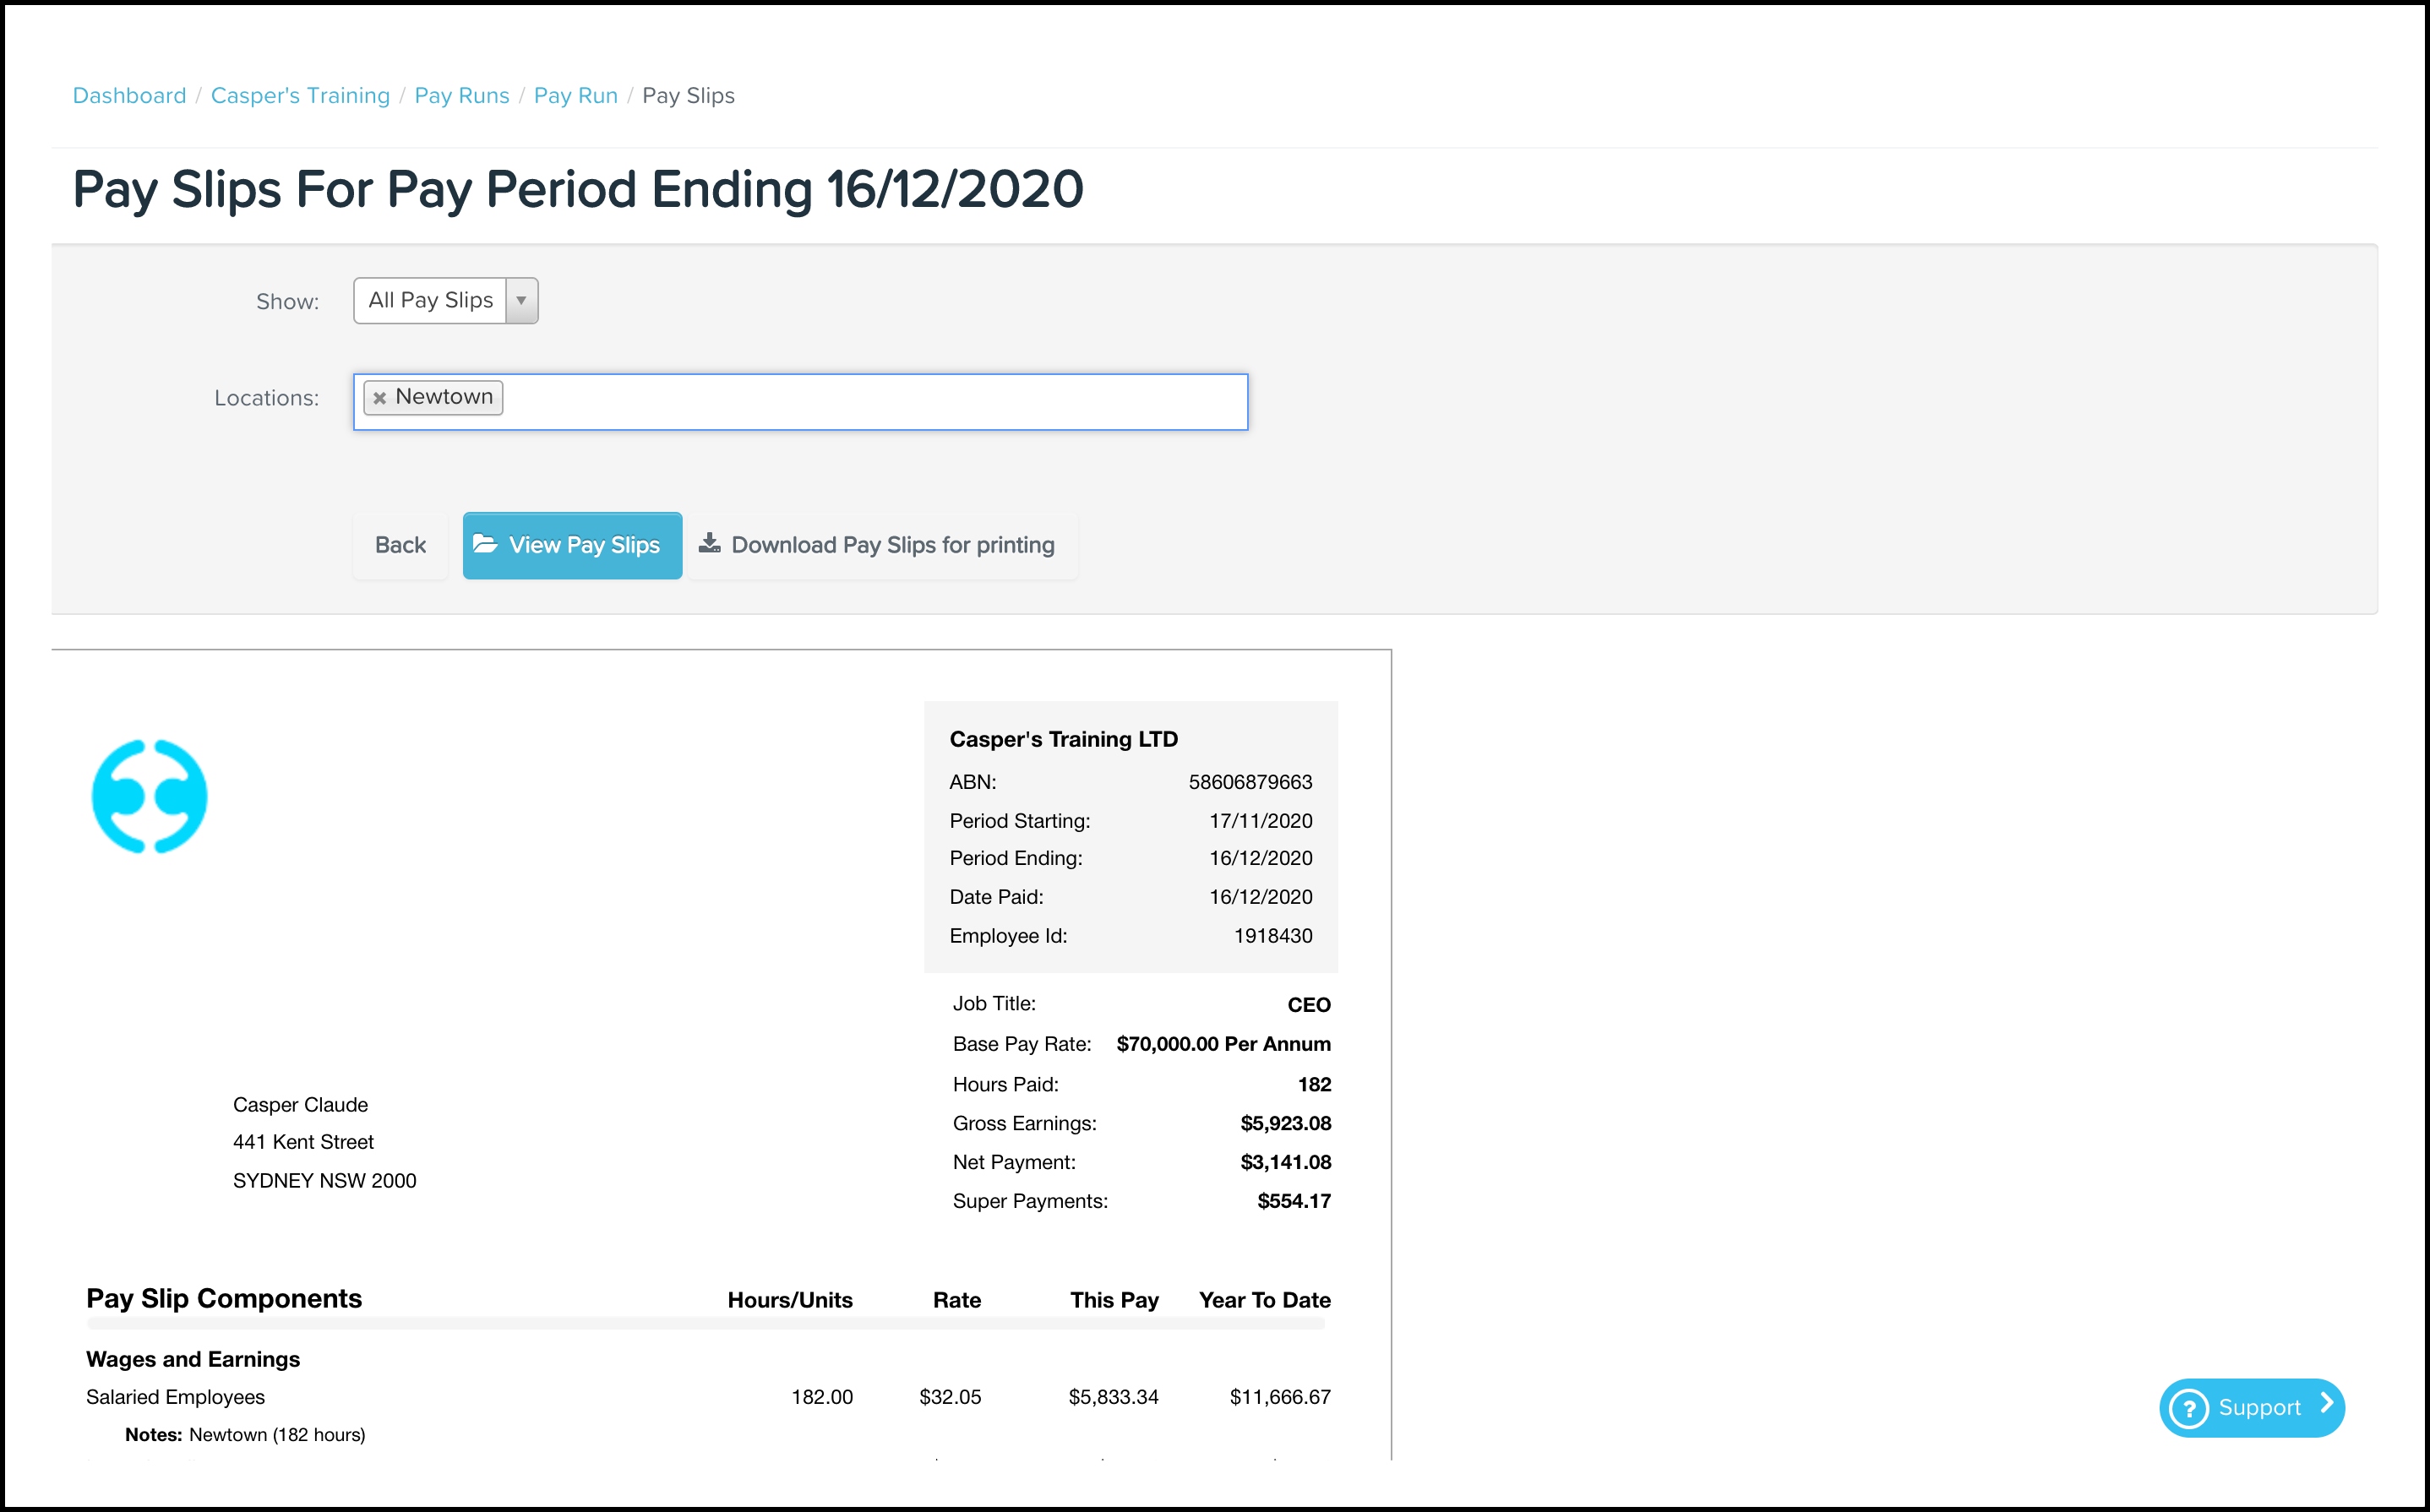Viewport: 2430px width, 1512px height.
Task: Click the chevron arrow on Support widget
Action: pyautogui.click(x=2327, y=1404)
